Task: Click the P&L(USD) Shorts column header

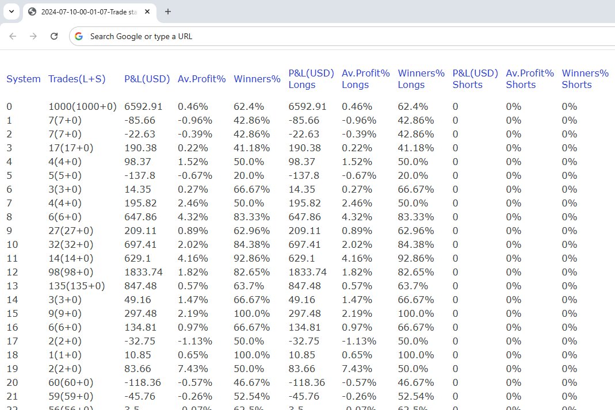Action: 475,79
